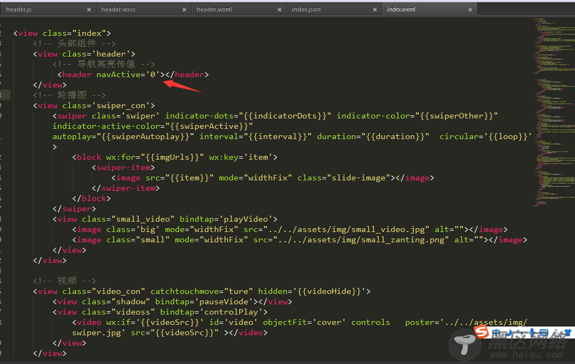Click indicator-color="{{swiperOther}}" attribute

[x=417, y=116]
